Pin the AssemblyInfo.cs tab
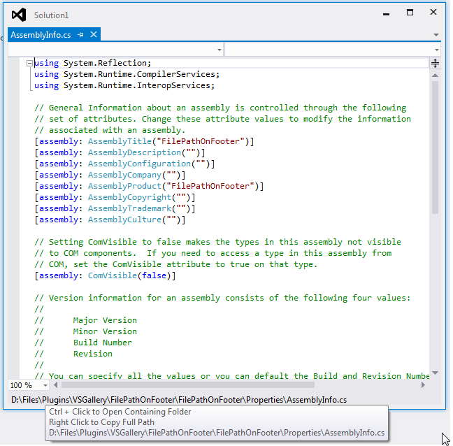 tap(81, 34)
